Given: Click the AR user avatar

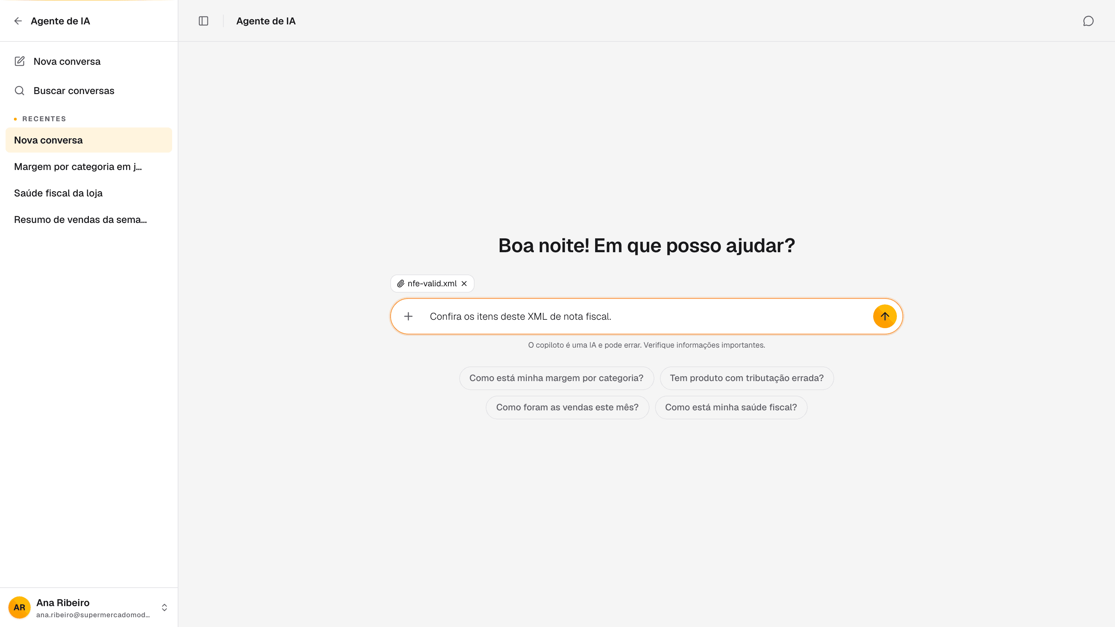Looking at the screenshot, I should click(20, 607).
